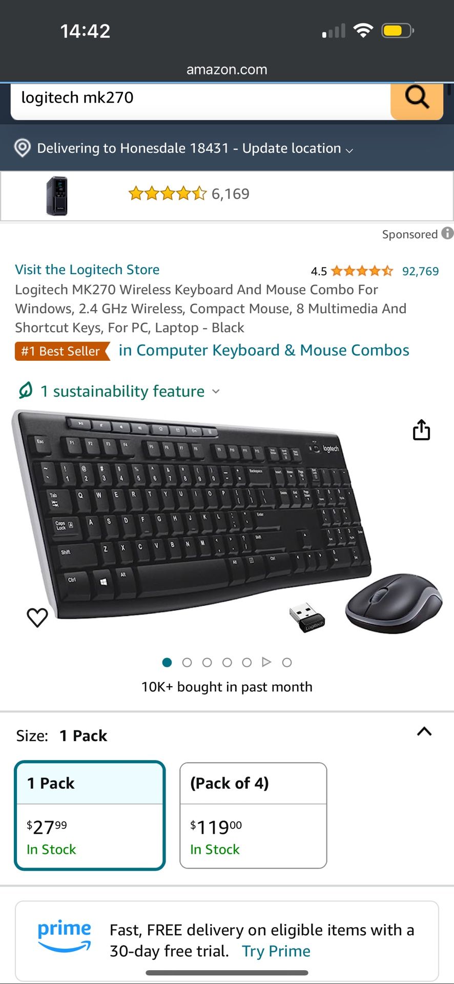Screen dimensions: 454x984
Task: Collapse the Size section chevron
Action: point(424,732)
